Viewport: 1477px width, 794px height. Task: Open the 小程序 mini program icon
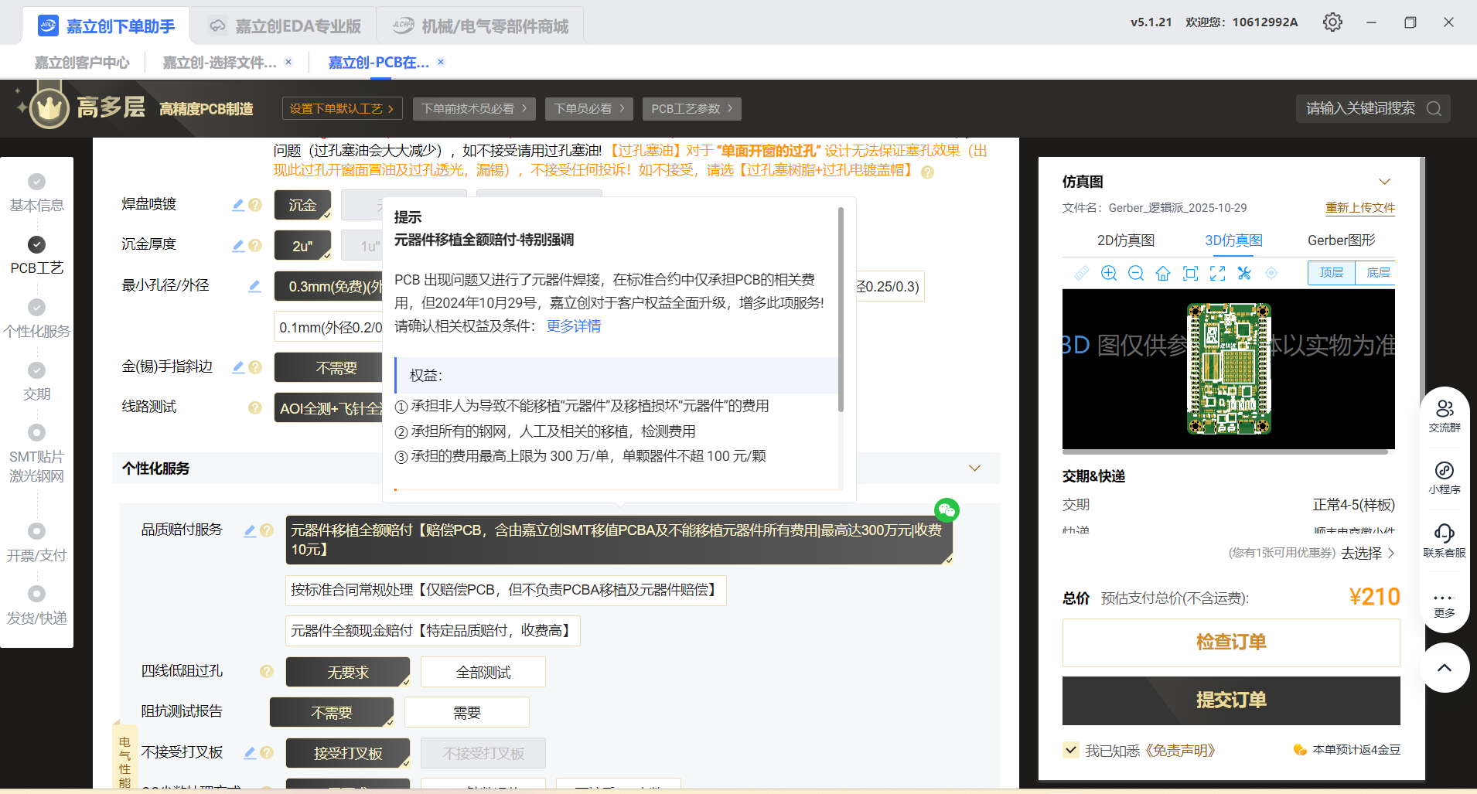coord(1445,478)
